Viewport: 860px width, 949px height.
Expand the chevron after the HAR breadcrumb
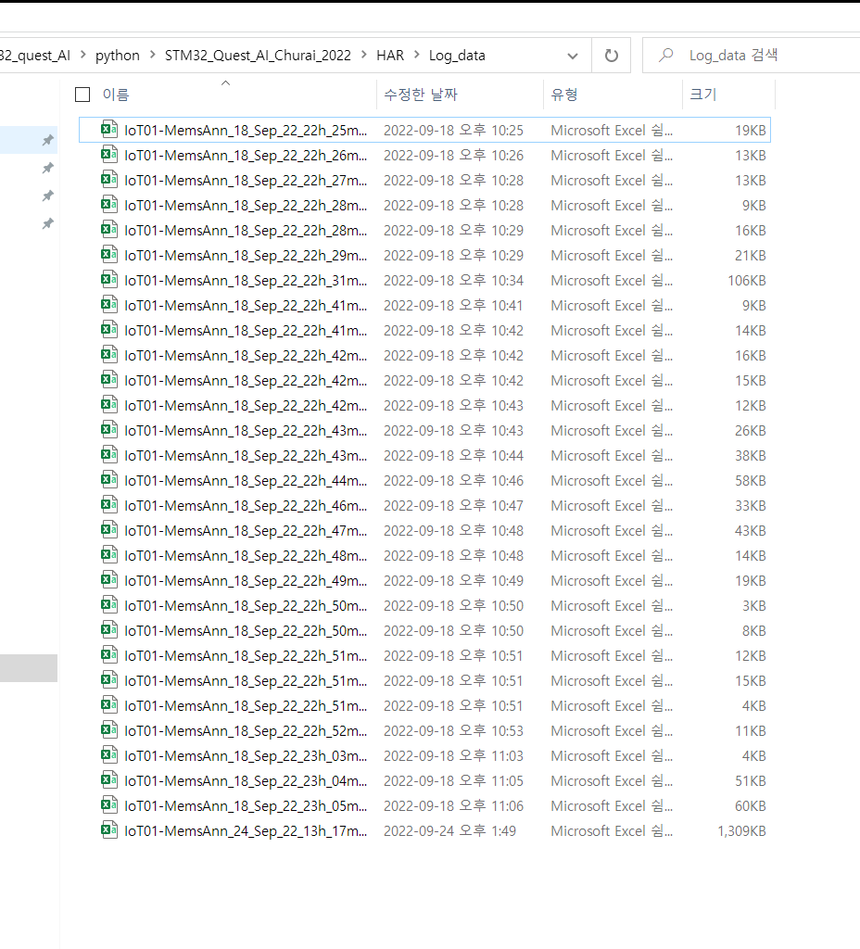416,55
